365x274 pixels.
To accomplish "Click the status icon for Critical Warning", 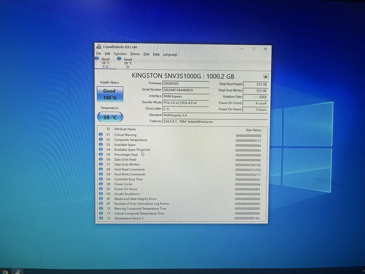I will [x=101, y=134].
